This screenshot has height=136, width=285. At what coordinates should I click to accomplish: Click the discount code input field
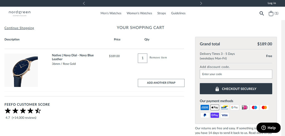(x=236, y=74)
